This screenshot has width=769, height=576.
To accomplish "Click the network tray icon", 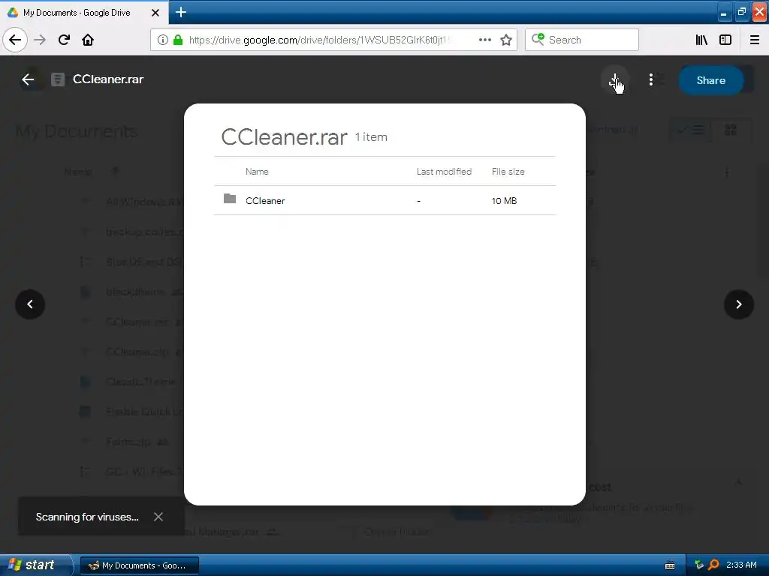I will pos(699,565).
